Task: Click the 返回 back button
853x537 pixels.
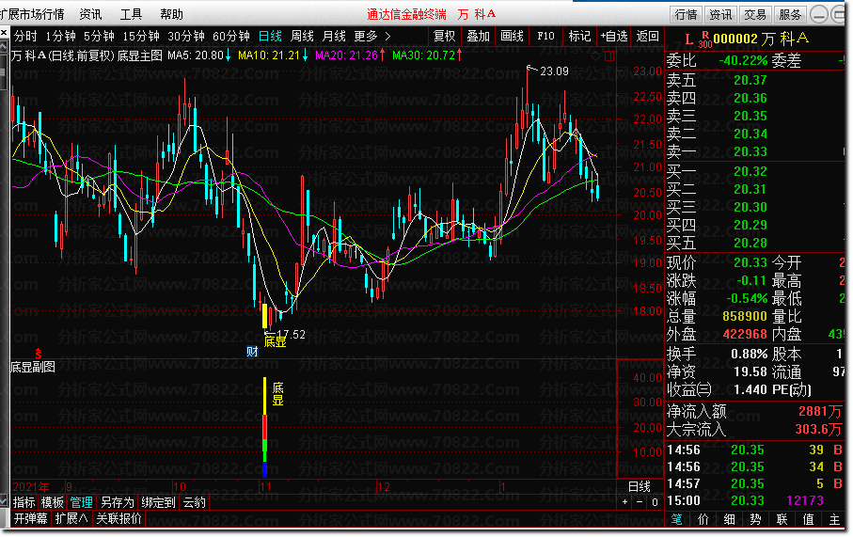Action: point(647,37)
